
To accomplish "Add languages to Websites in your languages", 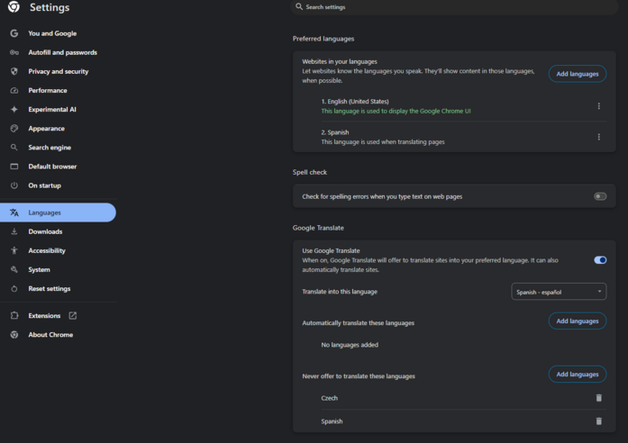I will (x=578, y=74).
